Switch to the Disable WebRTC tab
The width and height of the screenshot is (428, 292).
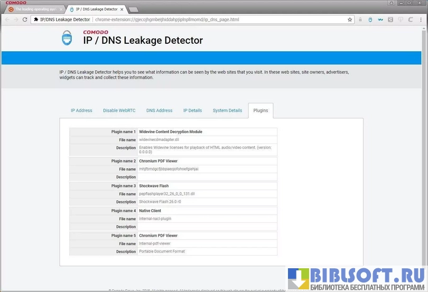tap(119, 110)
